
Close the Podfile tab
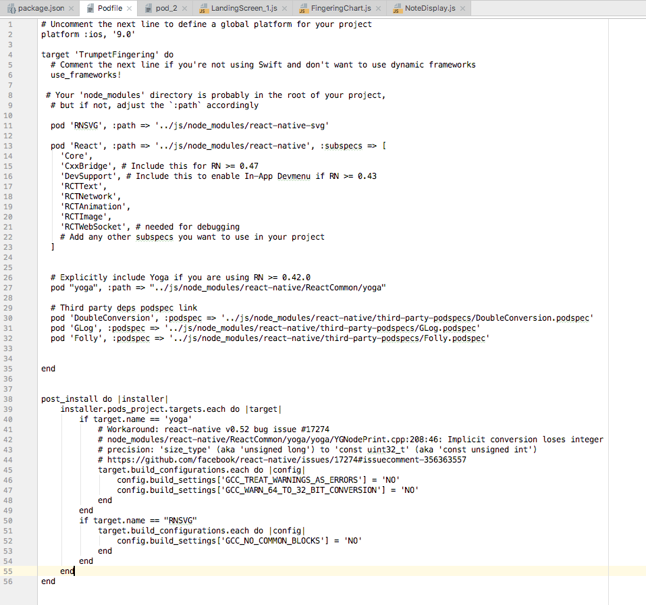click(x=128, y=8)
